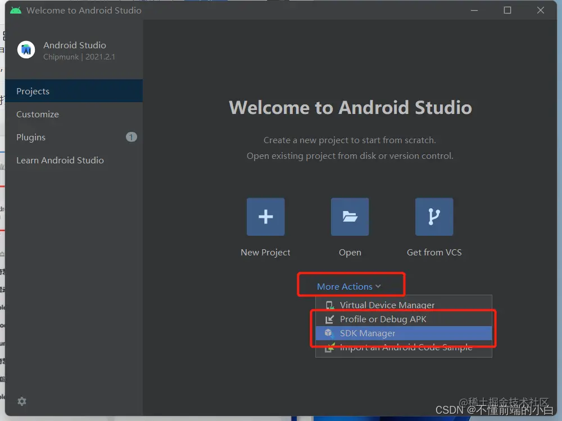Click the Chipmunk | 2021.2.1 version text

(79, 57)
